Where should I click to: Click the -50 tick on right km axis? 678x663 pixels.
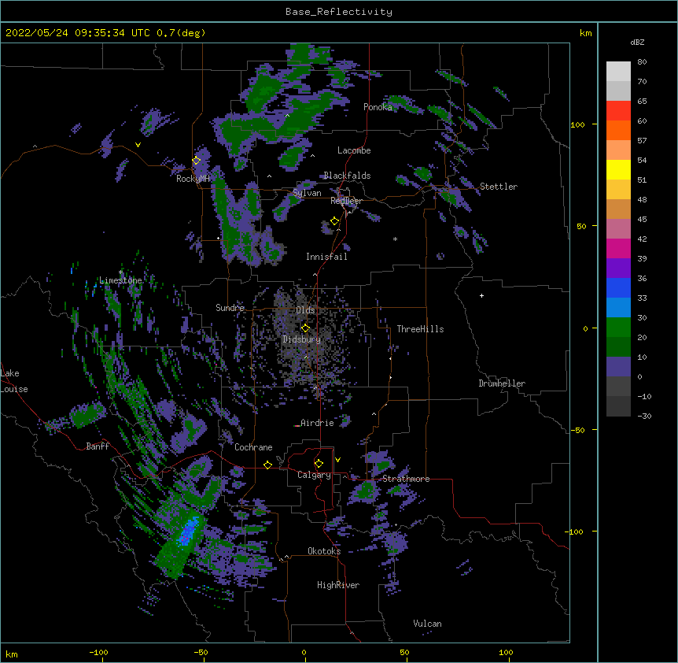577,430
